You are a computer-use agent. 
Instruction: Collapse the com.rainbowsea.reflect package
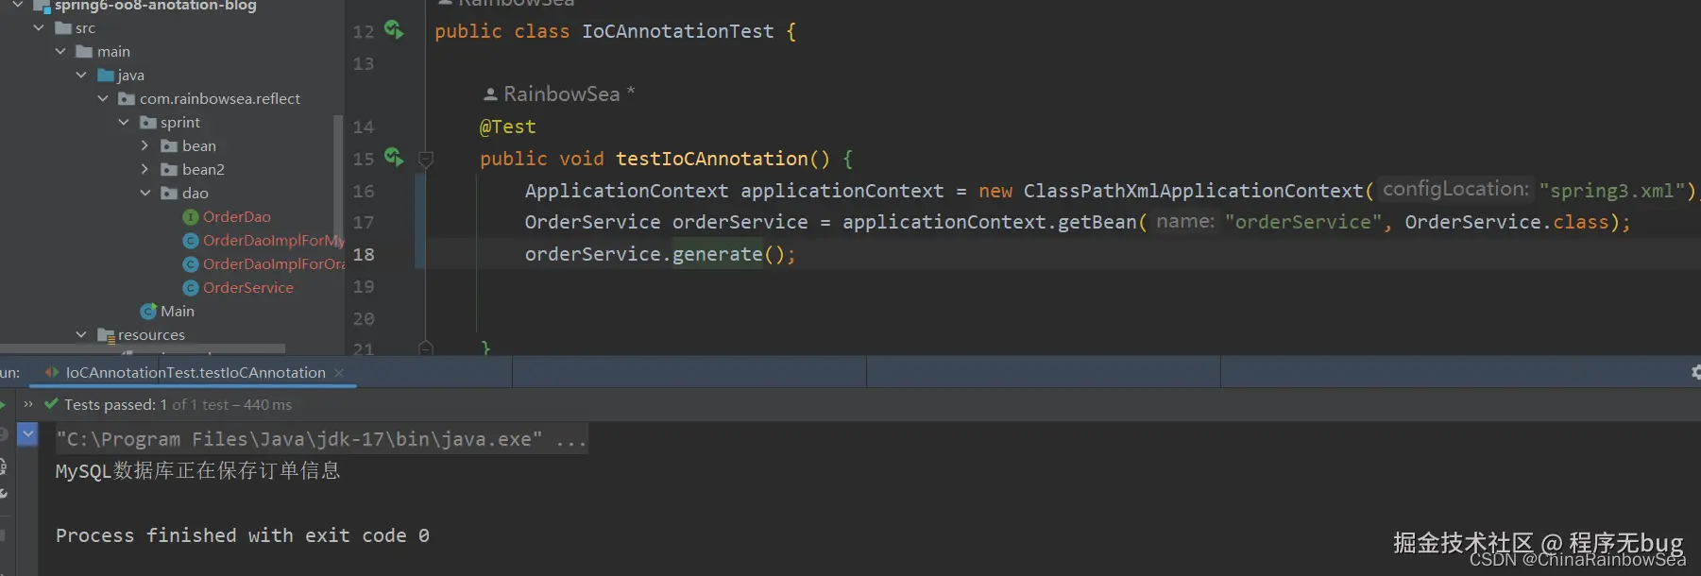(103, 99)
